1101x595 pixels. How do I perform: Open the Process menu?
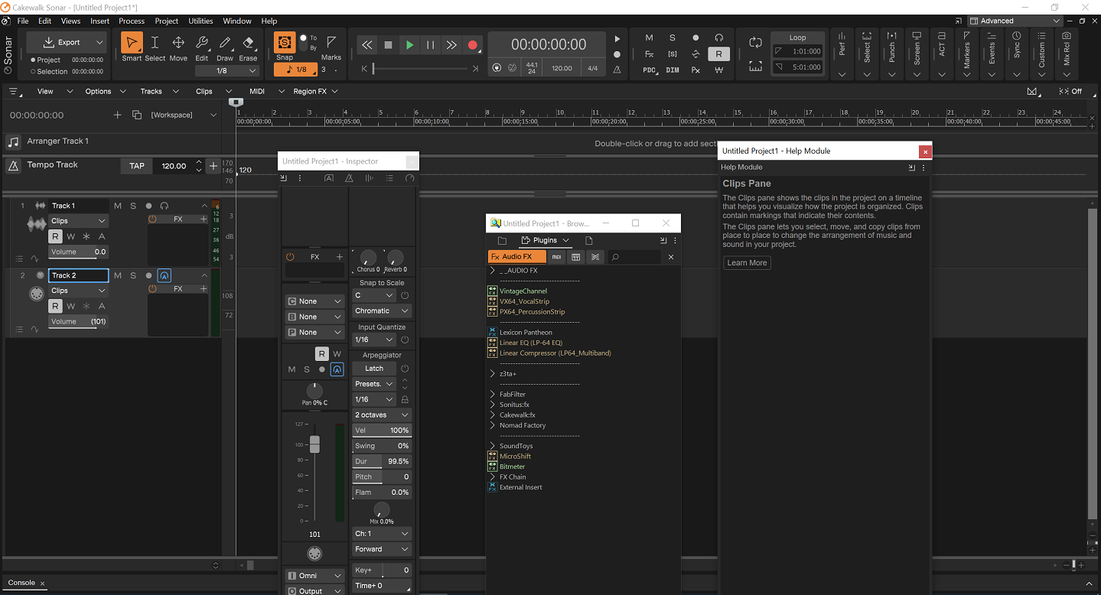click(132, 21)
